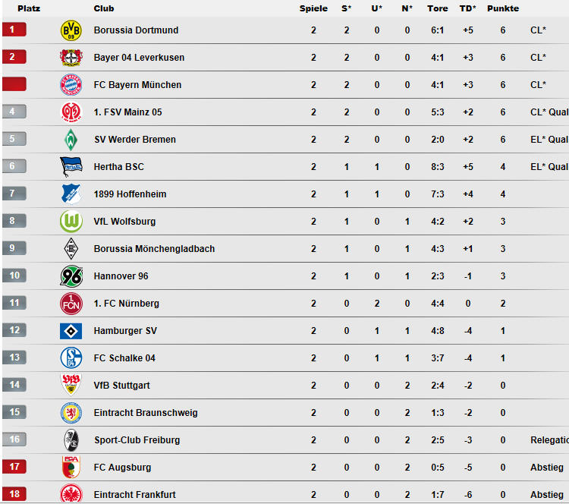The width and height of the screenshot is (569, 504).
Task: Click the Hannover 96 logo
Action: point(71,276)
